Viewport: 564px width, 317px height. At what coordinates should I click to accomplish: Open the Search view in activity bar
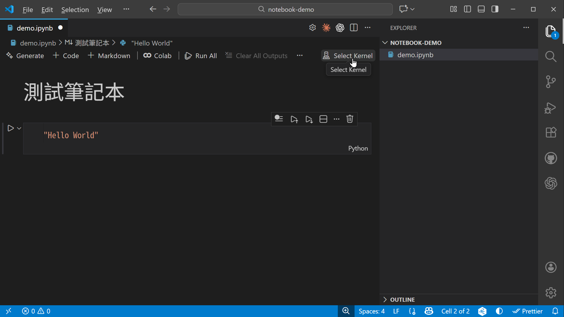pos(551,56)
